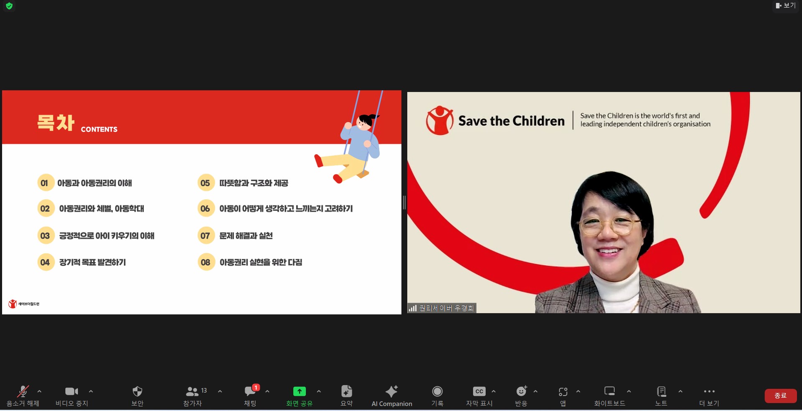Click the red 종료 end button
802x411 pixels.
click(x=781, y=396)
